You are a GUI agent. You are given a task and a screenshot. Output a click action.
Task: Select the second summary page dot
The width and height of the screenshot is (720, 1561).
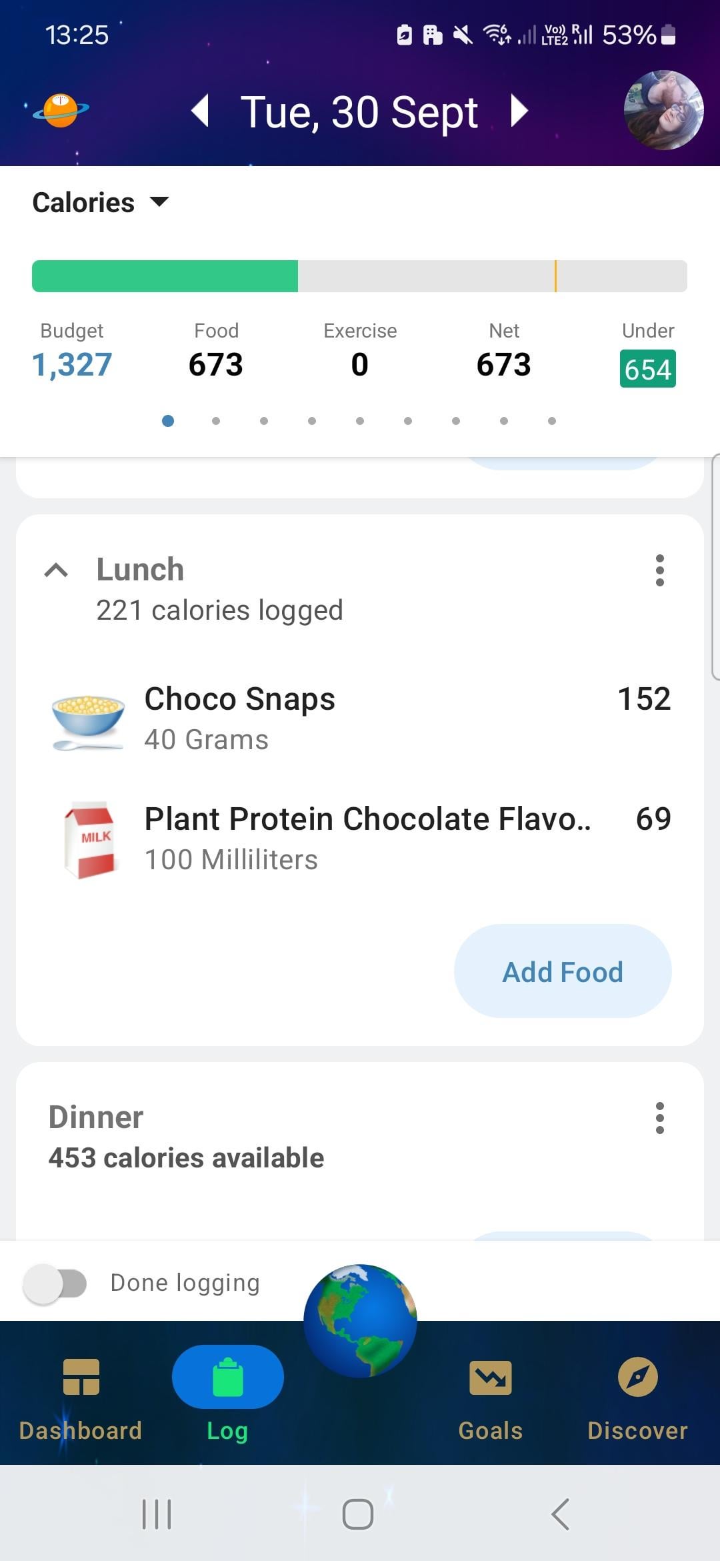point(216,421)
